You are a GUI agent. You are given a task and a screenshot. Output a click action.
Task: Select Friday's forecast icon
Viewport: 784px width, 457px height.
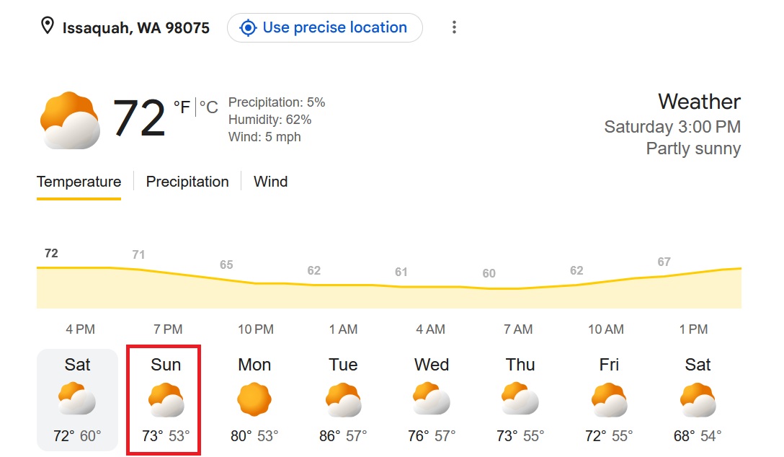point(609,399)
